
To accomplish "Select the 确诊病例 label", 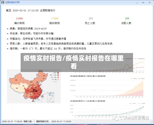I will [x=19, y=23].
